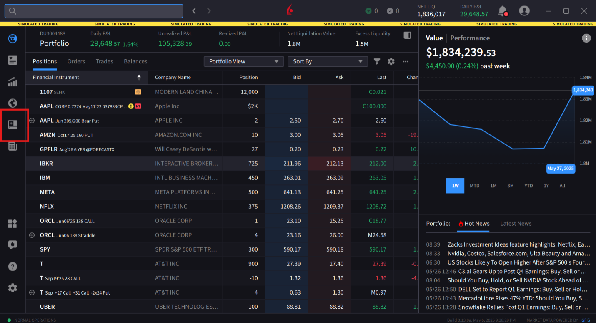Select the 1M time range
Screen dimensions: 596x325
[x=493, y=186]
